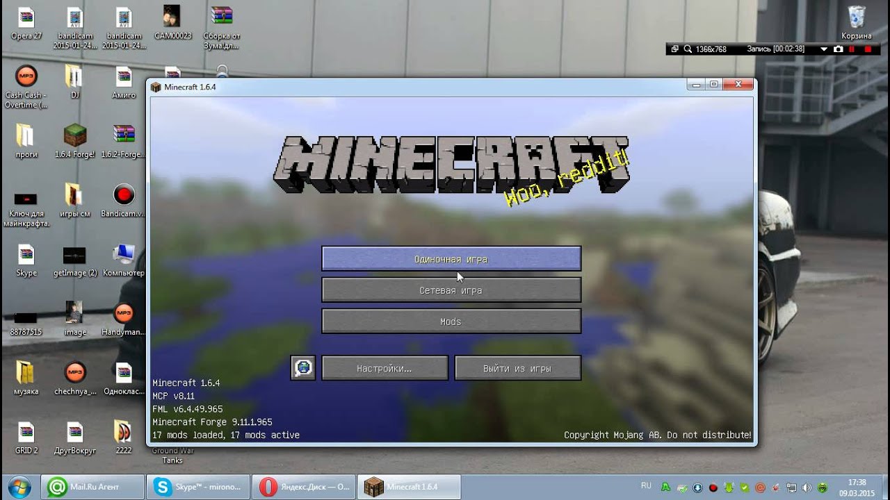
Task: Select the игры см folder icon
Action: tap(74, 201)
